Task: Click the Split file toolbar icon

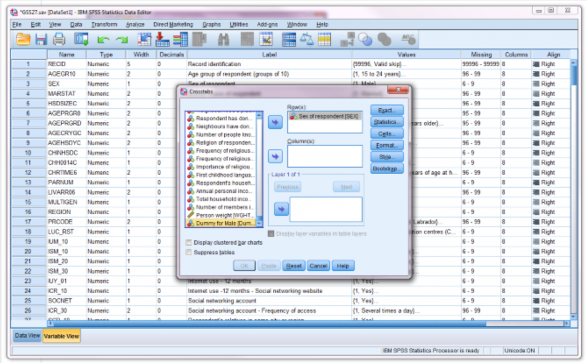Action: [x=289, y=40]
